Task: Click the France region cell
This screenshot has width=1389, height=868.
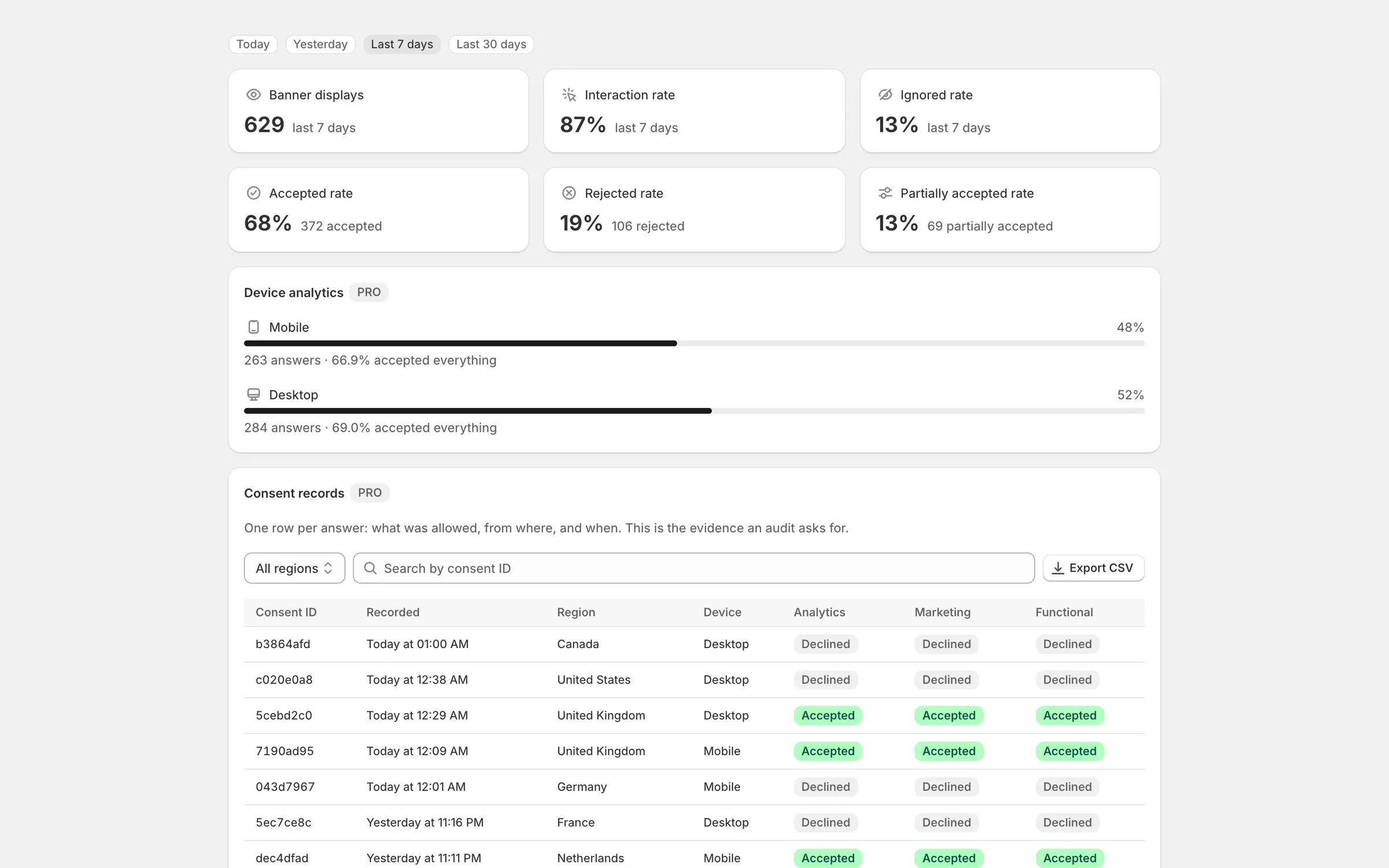Action: (576, 823)
